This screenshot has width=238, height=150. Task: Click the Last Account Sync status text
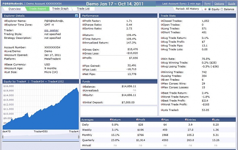(181, 4)
